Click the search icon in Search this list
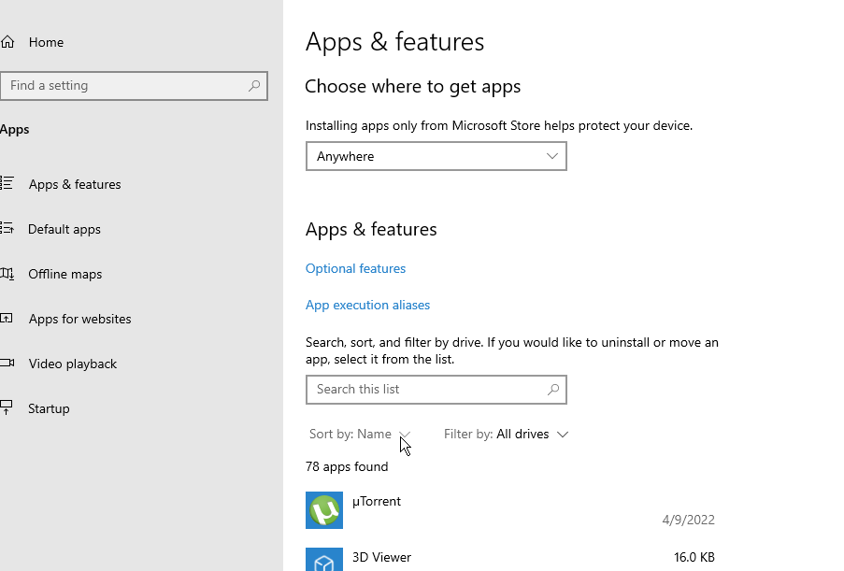The image size is (844, 571). (553, 390)
